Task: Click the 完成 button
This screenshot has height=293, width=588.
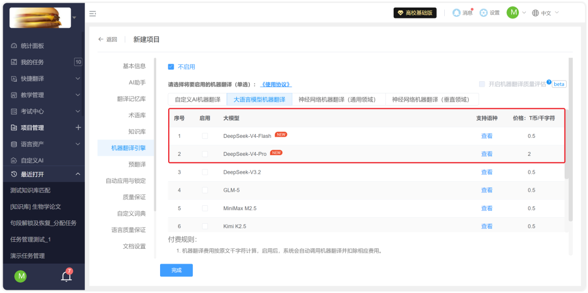Action: click(x=176, y=270)
